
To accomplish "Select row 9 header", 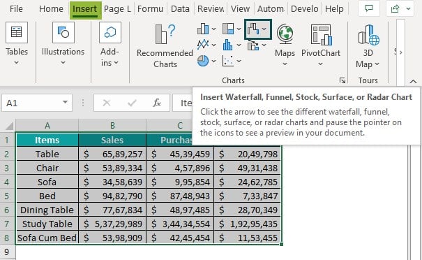I will point(8,252).
